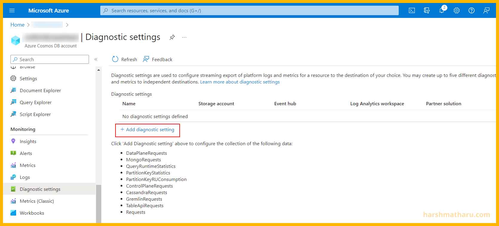Click the Diagnostic settings sidebar icon
This screenshot has width=499, height=226.
coord(13,189)
